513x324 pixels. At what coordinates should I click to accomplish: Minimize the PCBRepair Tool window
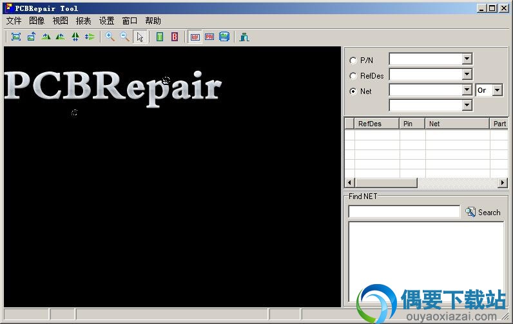(481, 8)
